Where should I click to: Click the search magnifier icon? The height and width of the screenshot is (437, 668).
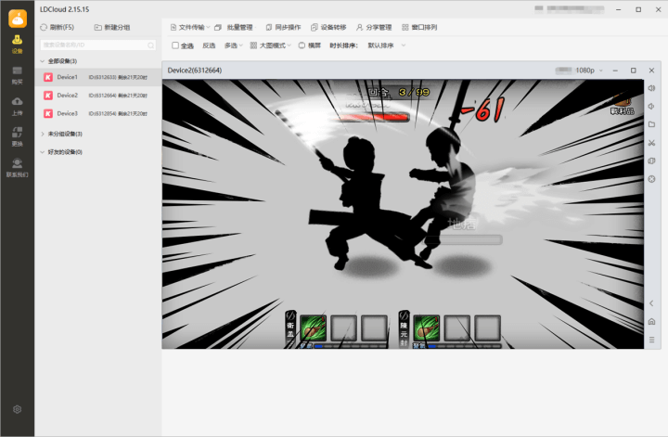pos(151,45)
